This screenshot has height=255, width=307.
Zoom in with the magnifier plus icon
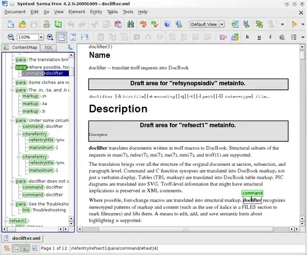click(x=50, y=37)
